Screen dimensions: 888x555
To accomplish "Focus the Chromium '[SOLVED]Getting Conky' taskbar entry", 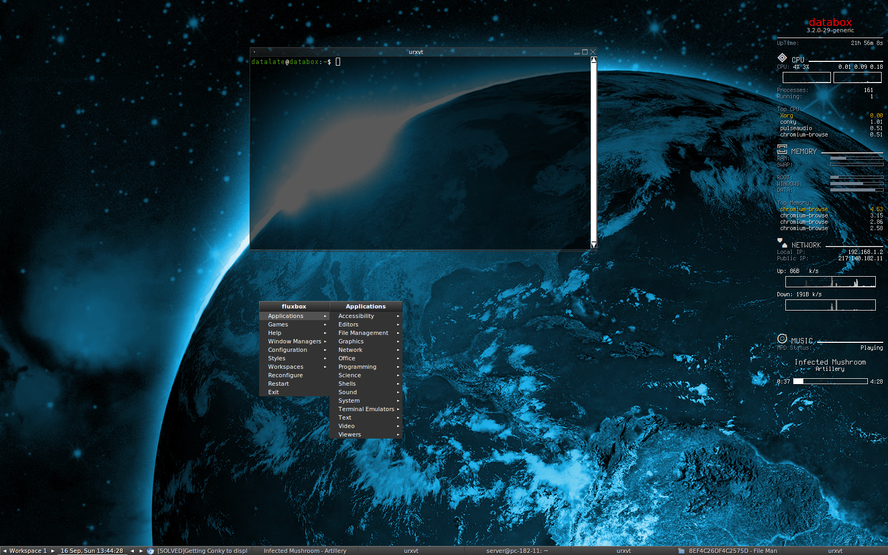I will 198,551.
